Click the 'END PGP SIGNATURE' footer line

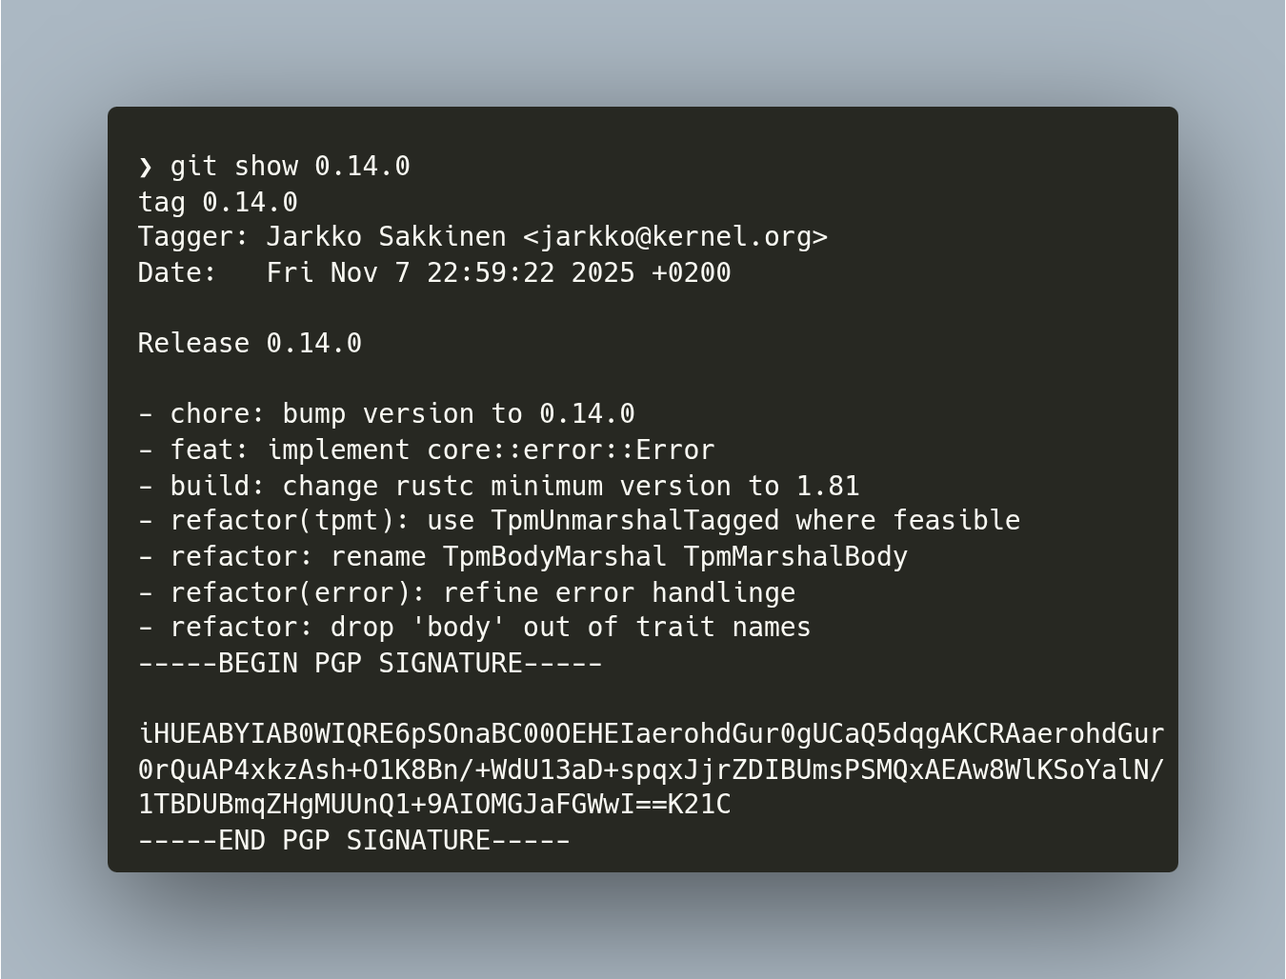353,841
